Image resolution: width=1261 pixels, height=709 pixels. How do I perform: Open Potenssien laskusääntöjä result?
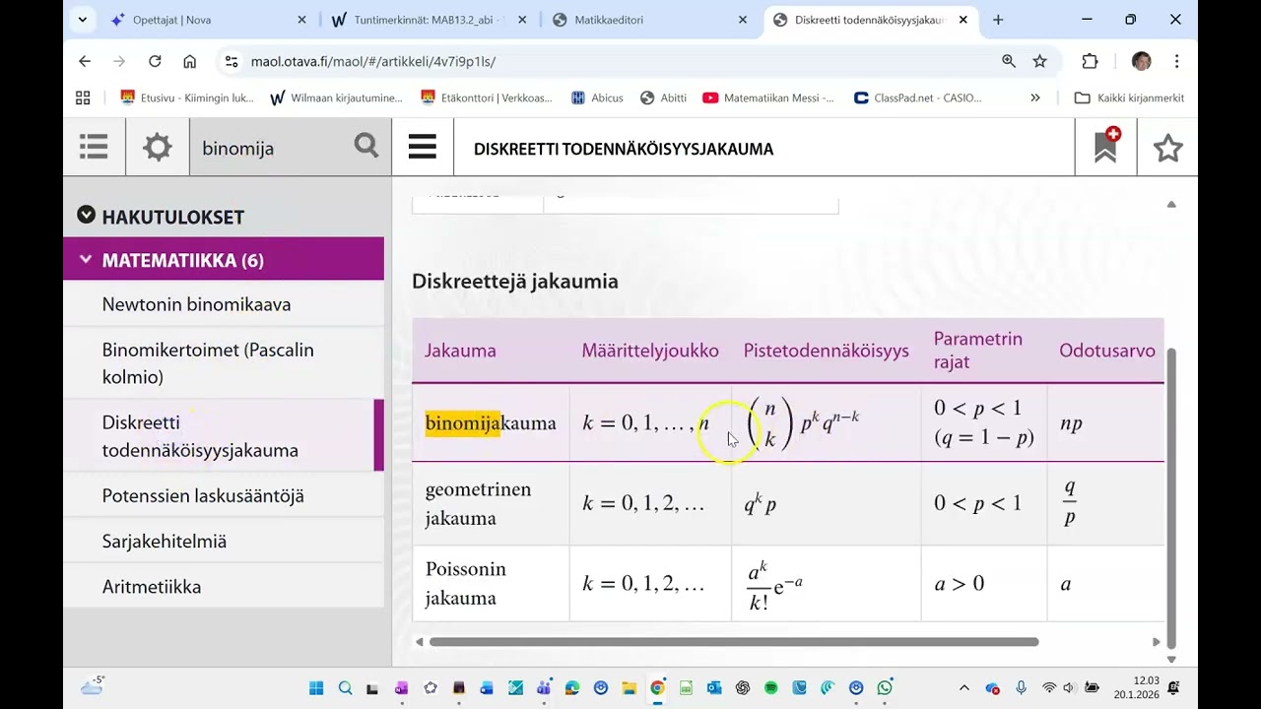point(224,495)
